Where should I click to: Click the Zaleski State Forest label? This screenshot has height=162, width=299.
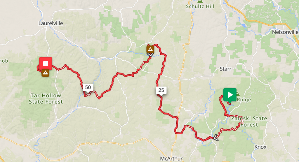(249, 122)
